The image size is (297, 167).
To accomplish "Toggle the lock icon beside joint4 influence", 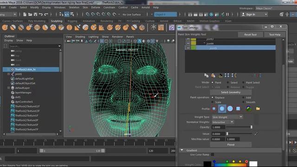I will 188,43.
